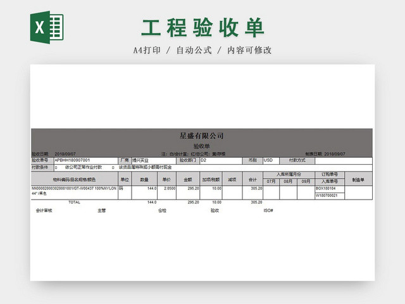Select the 物料编码/品名规格/颜色 column header

[x=75, y=179]
